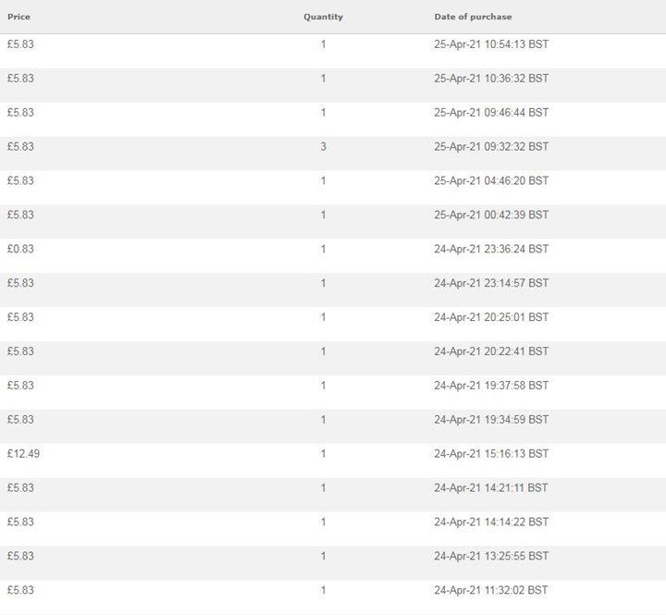Image resolution: width=666 pixels, height=615 pixels.
Task: Click the date 24-Apr-21 14:21:11 BST
Action: pyautogui.click(x=491, y=487)
